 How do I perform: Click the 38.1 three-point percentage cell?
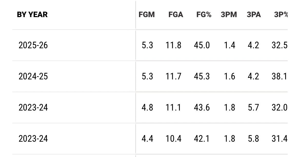pos(279,76)
